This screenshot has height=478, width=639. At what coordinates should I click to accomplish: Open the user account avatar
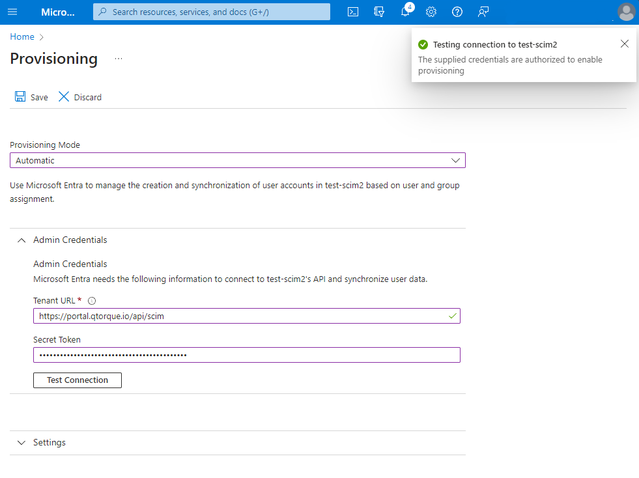(x=625, y=12)
